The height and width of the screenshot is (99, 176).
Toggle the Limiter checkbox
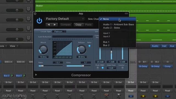(x=122, y=68)
